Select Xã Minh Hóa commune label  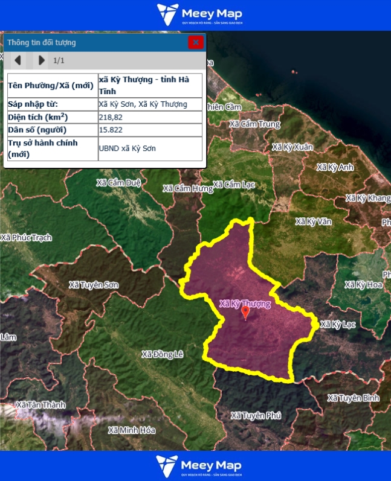(x=131, y=430)
